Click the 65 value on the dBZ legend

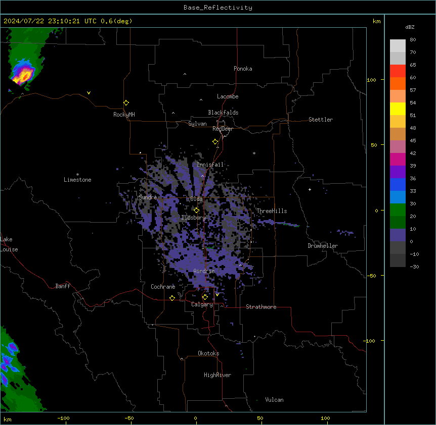413,65
